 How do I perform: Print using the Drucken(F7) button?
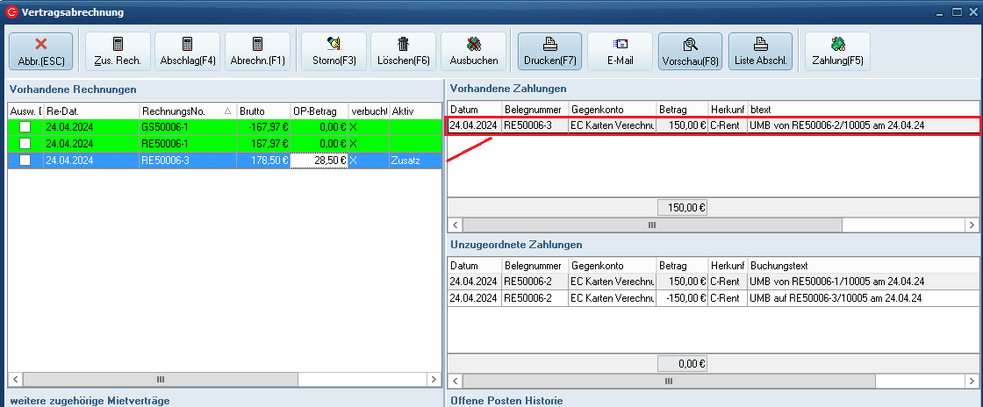(x=549, y=52)
